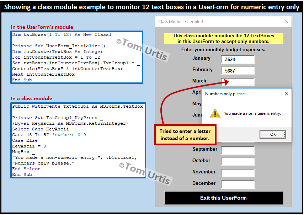The height and width of the screenshot is (215, 304).
Task: Click the yellow banner about monitoring 12 TextBoxes
Action: [224, 38]
